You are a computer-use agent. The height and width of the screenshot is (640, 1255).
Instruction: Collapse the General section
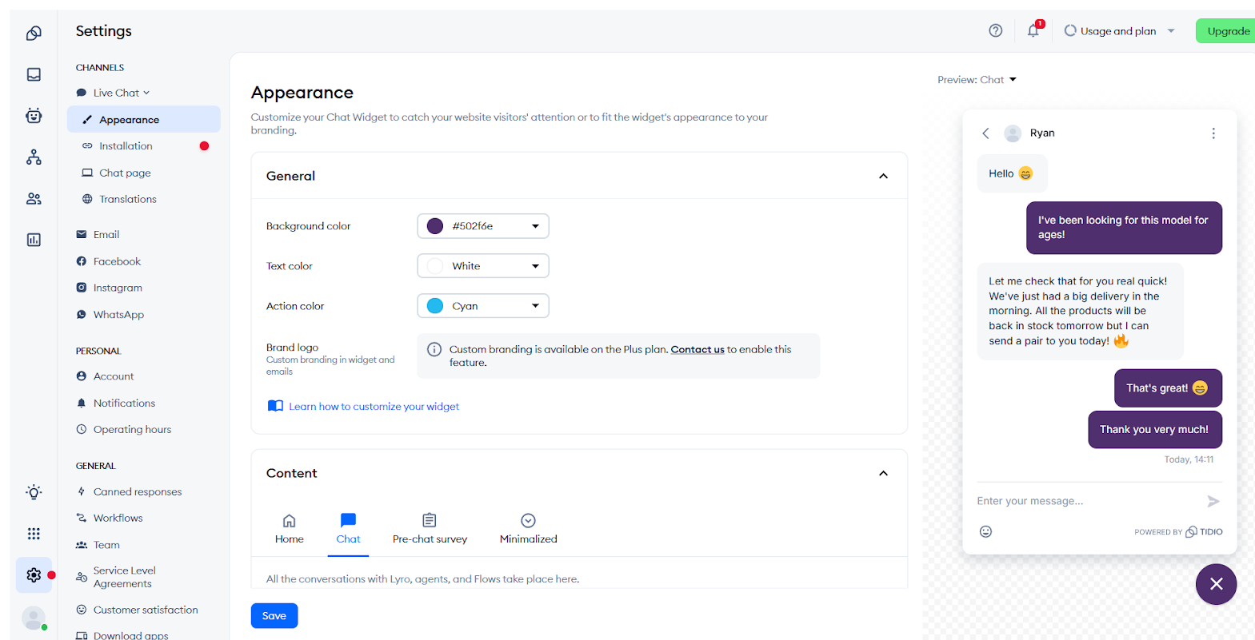pyautogui.click(x=883, y=176)
